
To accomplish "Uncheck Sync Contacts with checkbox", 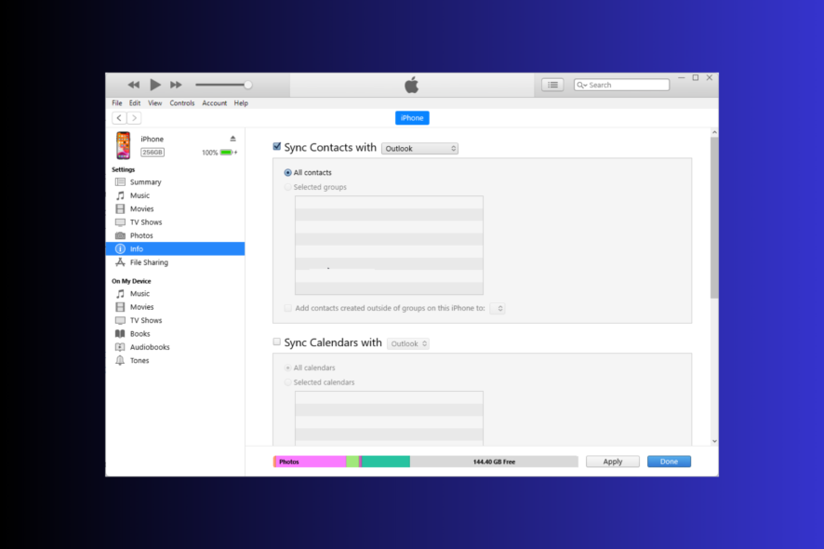I will click(x=277, y=147).
